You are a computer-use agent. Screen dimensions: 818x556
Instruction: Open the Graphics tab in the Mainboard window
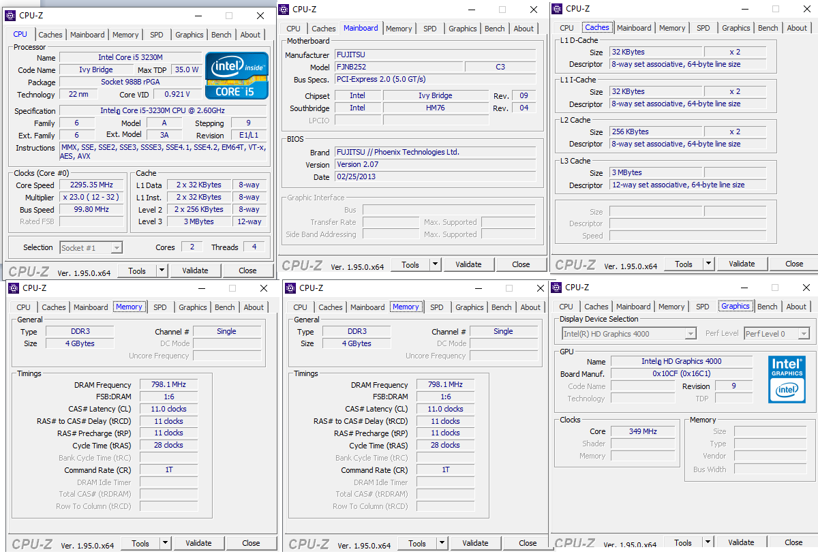(x=463, y=29)
